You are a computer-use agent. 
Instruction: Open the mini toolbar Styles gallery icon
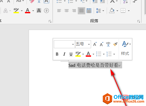[125, 44]
